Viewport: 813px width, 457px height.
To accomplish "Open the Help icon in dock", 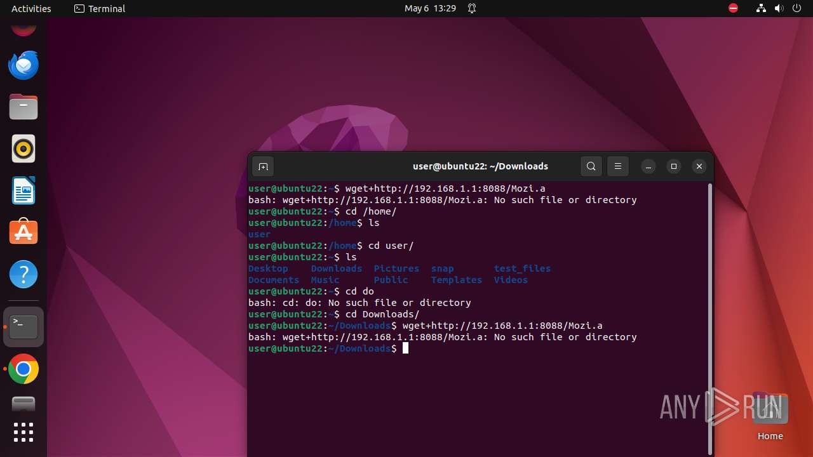I will point(24,274).
